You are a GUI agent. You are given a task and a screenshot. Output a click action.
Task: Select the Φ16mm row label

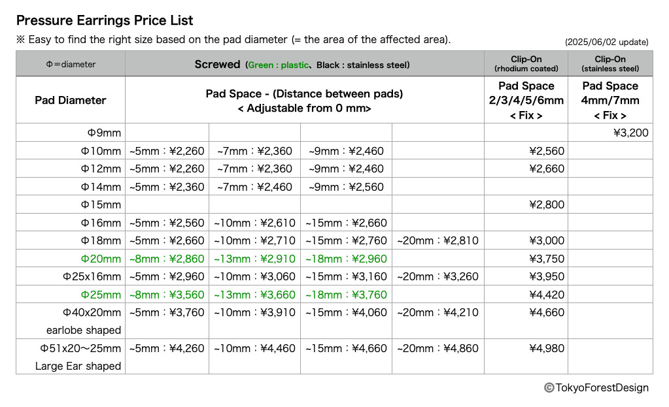(x=101, y=223)
